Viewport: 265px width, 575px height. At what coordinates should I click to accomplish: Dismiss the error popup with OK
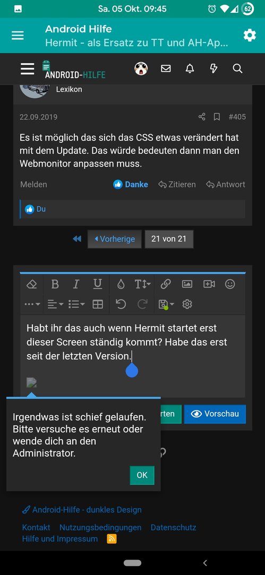142,475
